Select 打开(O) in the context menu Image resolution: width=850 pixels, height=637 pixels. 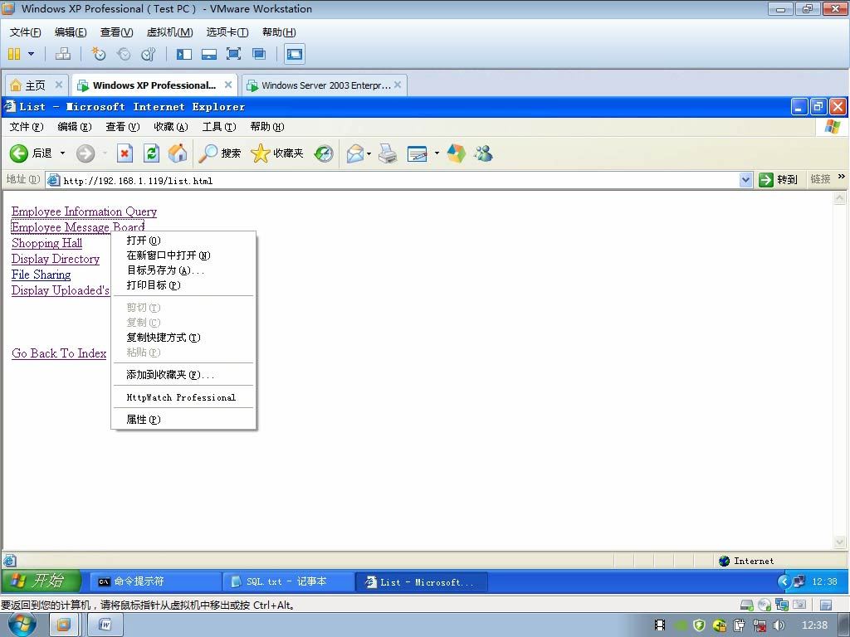pos(183,241)
